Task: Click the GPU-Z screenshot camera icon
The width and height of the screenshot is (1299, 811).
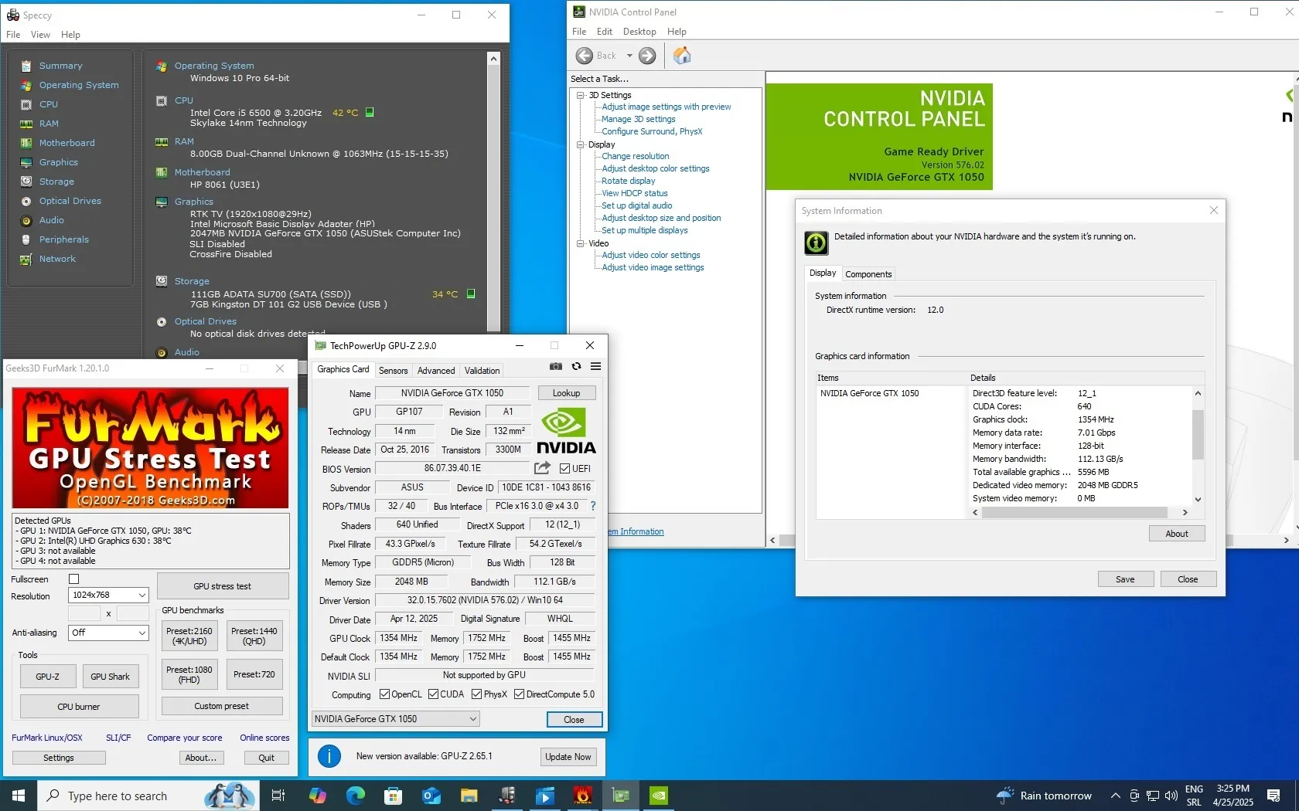Action: (556, 367)
